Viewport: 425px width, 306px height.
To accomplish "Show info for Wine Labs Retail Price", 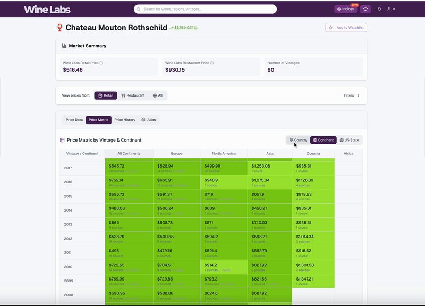I will (101, 63).
